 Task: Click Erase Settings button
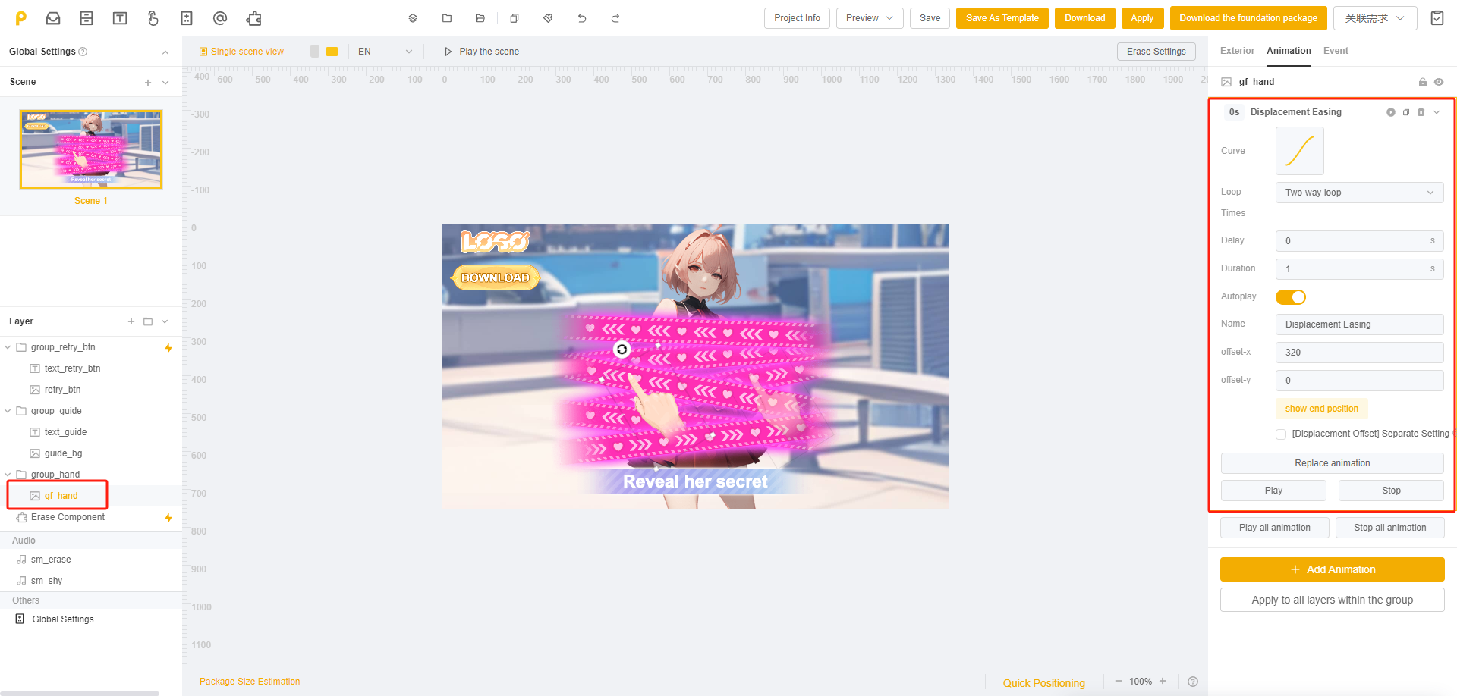pos(1156,52)
